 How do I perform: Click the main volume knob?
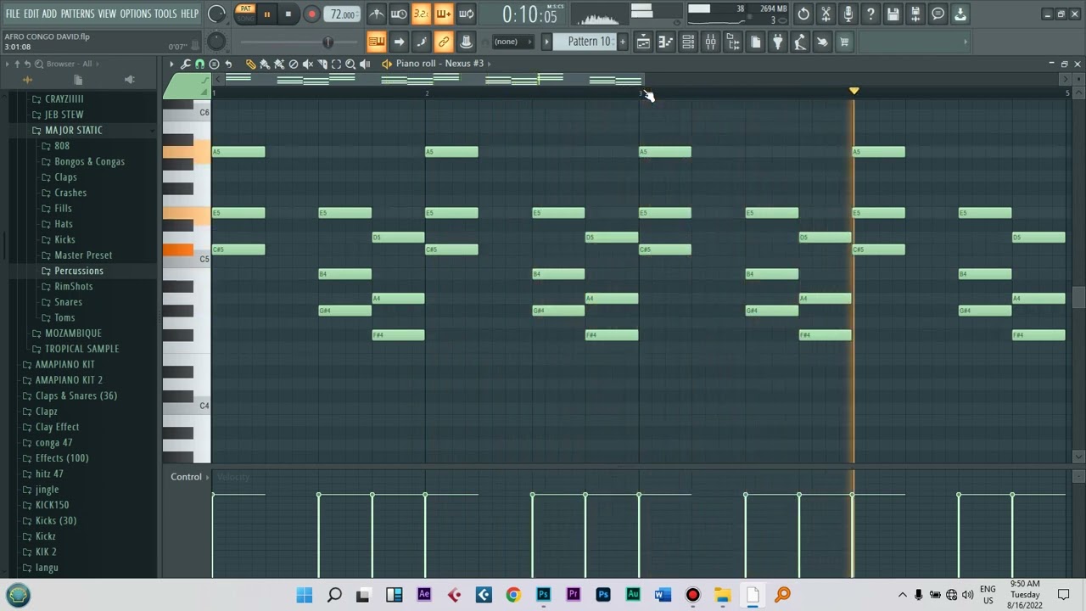[216, 14]
